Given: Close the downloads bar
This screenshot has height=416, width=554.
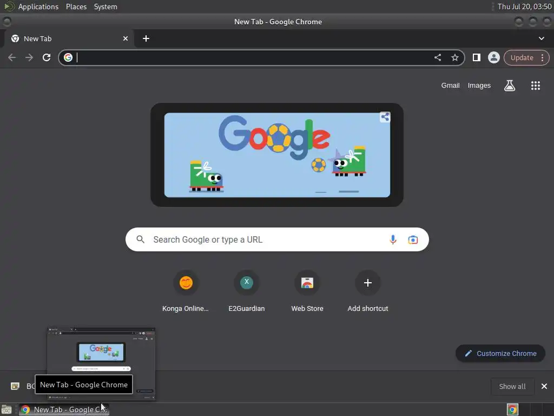Looking at the screenshot, I should (x=544, y=386).
